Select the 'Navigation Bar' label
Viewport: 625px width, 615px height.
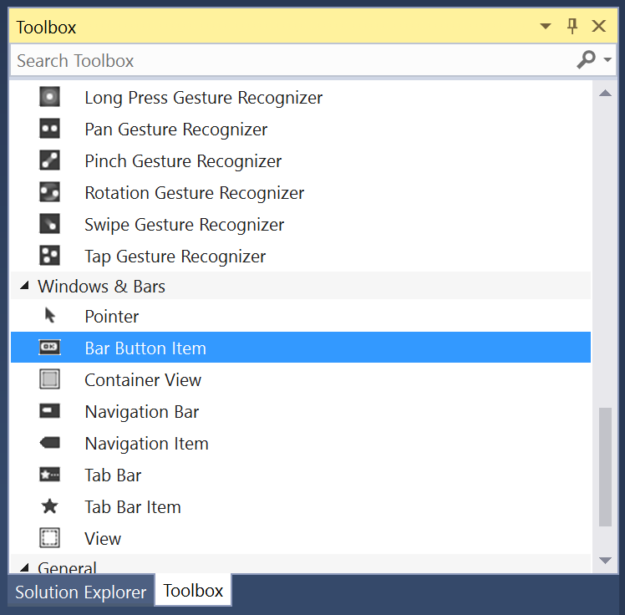(141, 413)
